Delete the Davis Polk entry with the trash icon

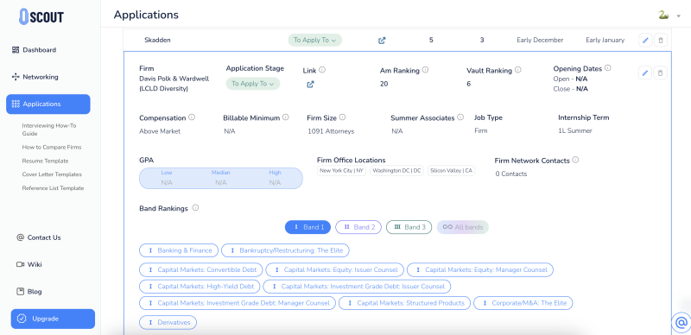coord(660,73)
